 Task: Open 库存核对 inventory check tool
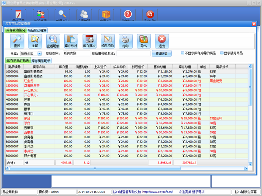point(71,41)
